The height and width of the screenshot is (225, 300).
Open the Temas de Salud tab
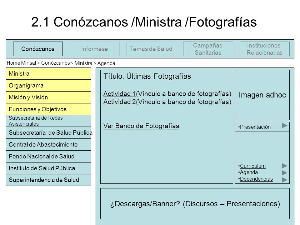tap(151, 49)
